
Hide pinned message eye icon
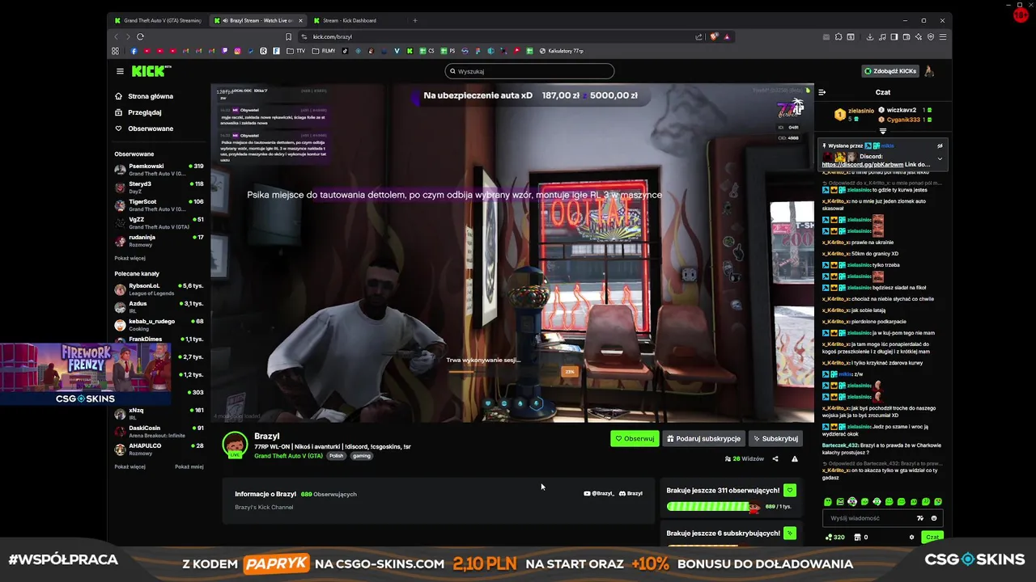point(940,146)
